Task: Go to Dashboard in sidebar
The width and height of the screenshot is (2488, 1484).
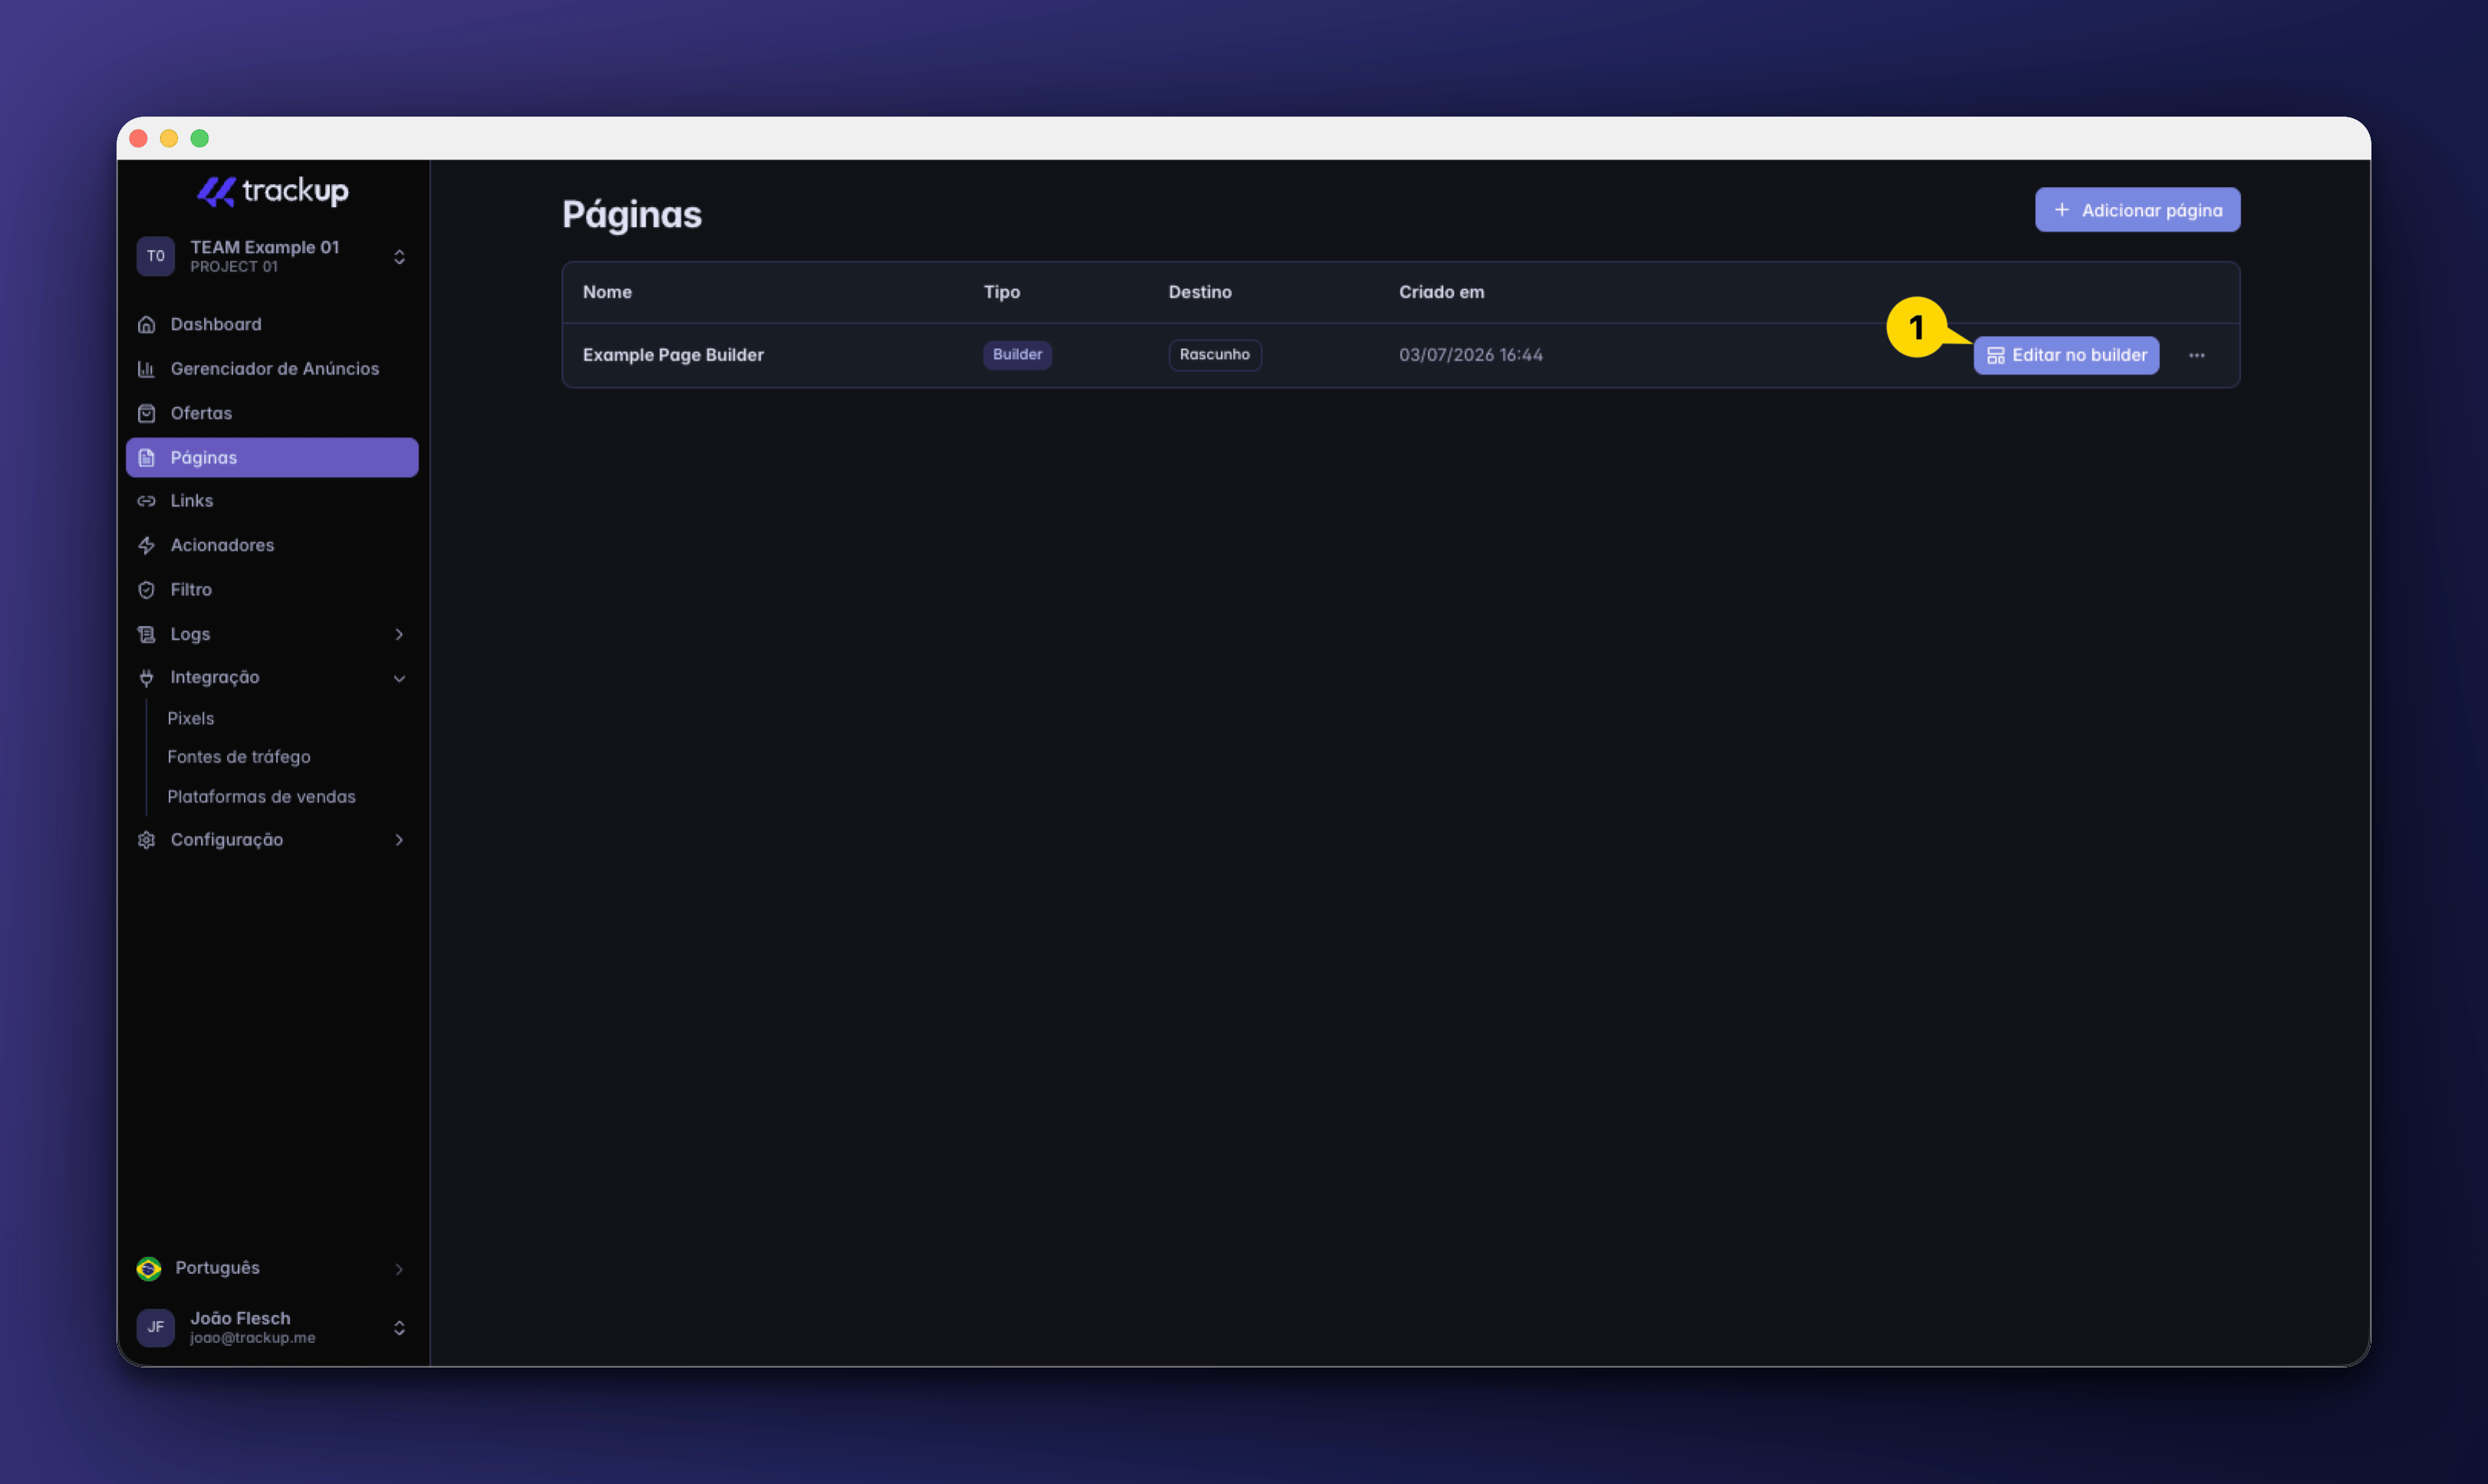Action: [x=272, y=324]
